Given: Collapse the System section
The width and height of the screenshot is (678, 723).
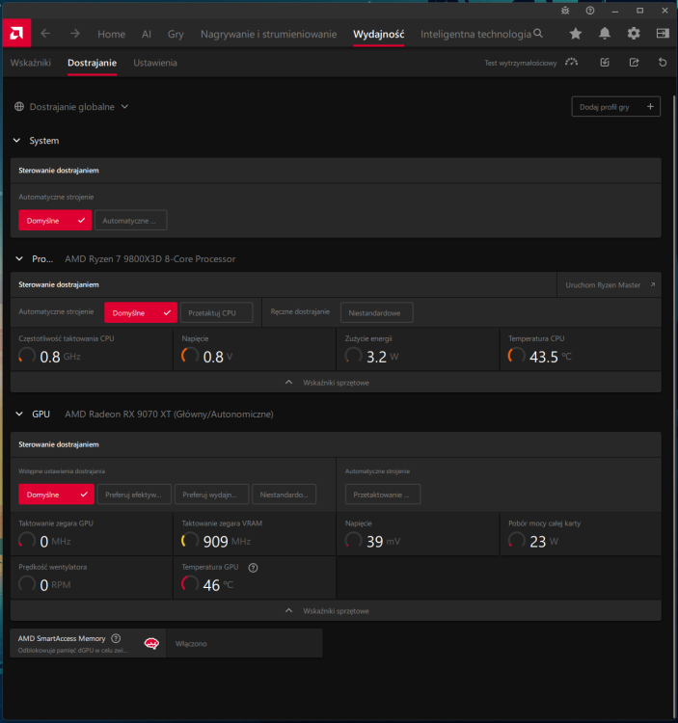Looking at the screenshot, I should (16, 140).
